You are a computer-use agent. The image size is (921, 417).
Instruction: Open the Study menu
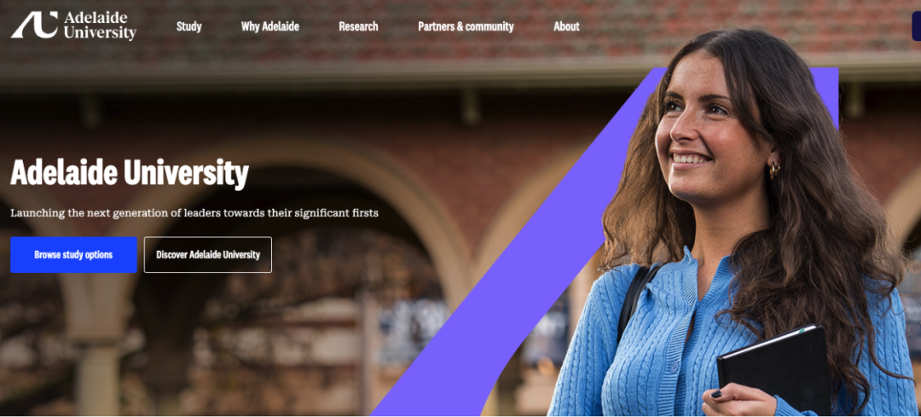point(189,26)
